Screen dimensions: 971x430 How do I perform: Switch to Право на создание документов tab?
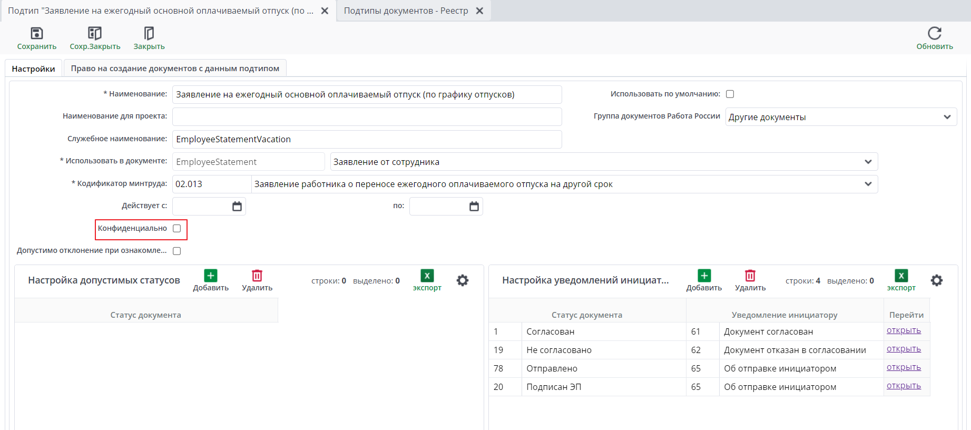[175, 69]
